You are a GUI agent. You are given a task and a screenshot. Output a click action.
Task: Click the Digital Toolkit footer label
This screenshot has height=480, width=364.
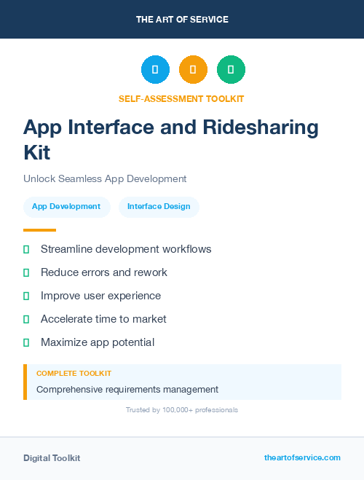pyautogui.click(x=52, y=458)
